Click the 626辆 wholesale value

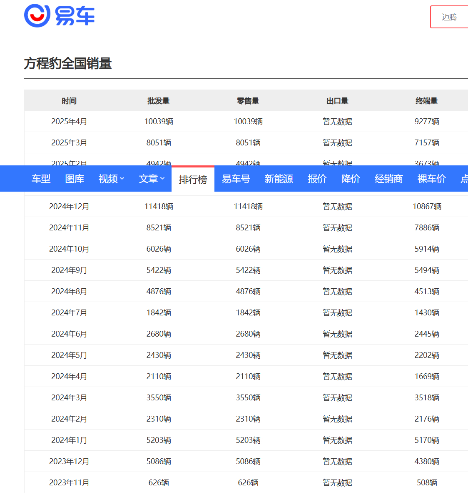click(159, 482)
